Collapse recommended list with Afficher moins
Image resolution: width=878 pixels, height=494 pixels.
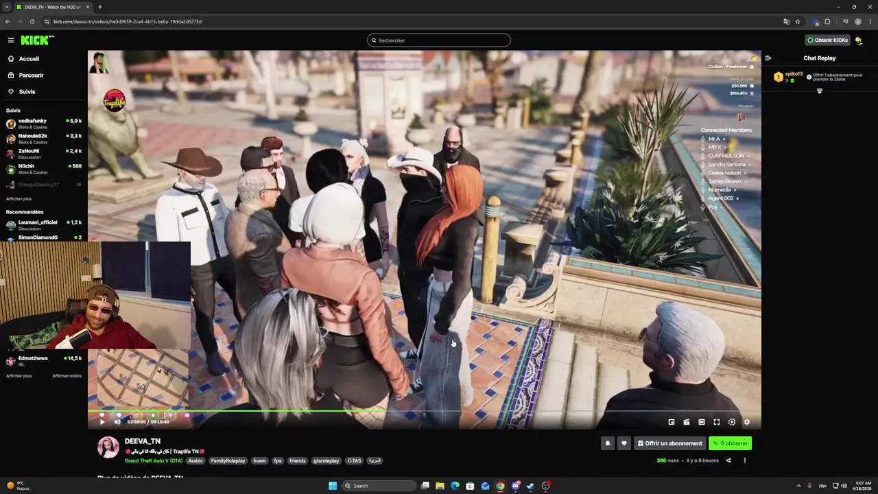click(67, 376)
